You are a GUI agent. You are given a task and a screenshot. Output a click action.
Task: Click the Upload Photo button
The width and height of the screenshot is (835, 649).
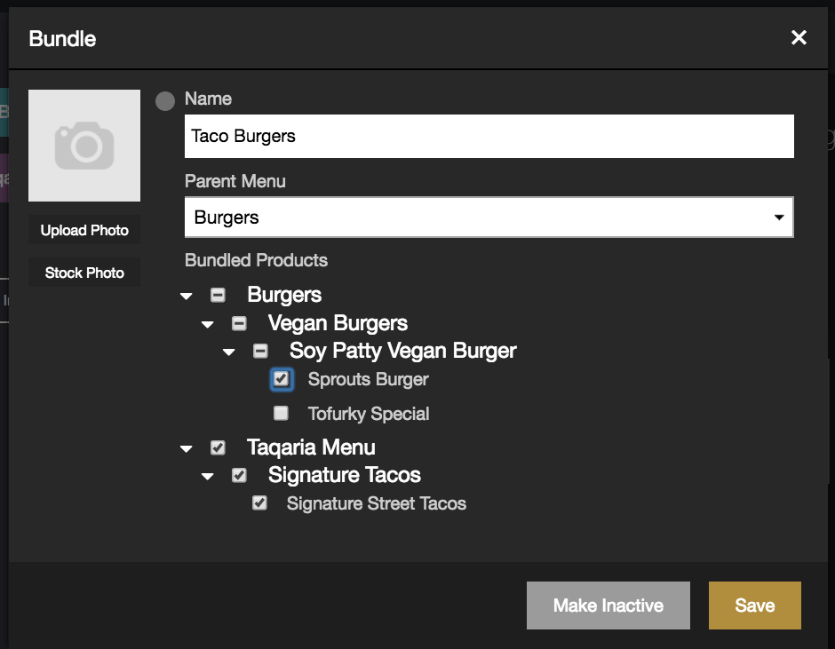pyautogui.click(x=84, y=230)
